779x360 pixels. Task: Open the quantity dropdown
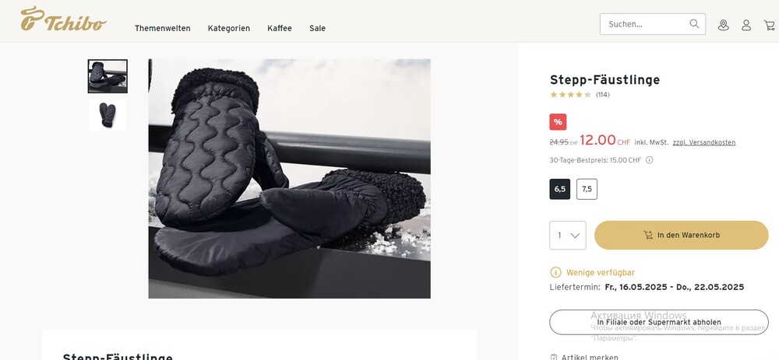567,235
